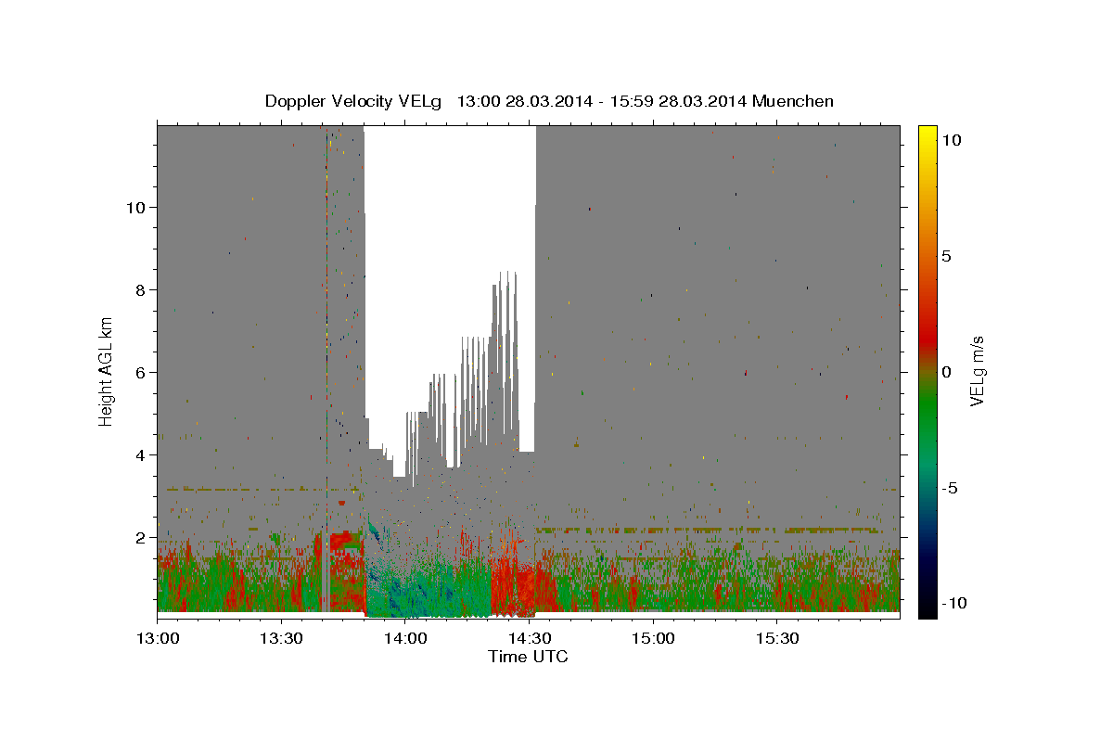Viewport: 1113px width, 742px height.
Task: Select the '13:30' time axis label
Action: click(x=281, y=638)
